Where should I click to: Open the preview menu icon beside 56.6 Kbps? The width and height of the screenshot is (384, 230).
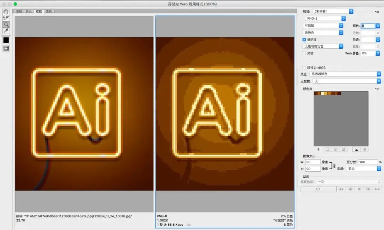(x=188, y=225)
